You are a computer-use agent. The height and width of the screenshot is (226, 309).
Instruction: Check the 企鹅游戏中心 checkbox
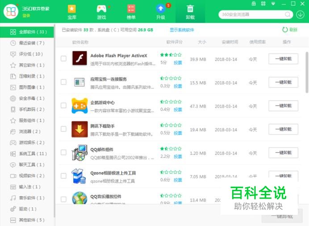point(63,106)
